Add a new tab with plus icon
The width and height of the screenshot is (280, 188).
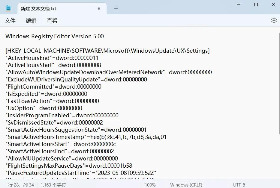(116, 9)
